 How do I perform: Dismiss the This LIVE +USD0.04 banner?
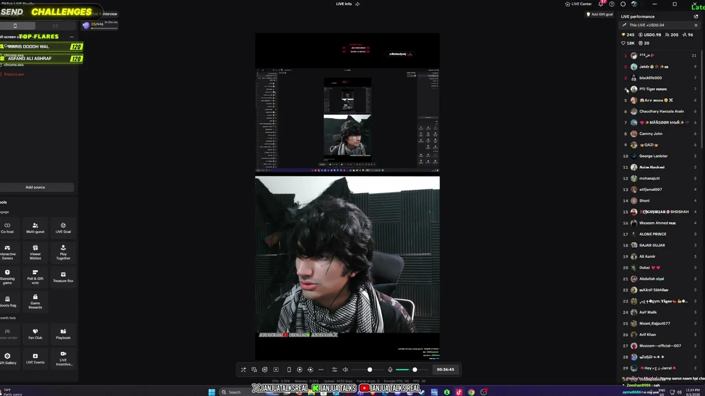point(696,25)
